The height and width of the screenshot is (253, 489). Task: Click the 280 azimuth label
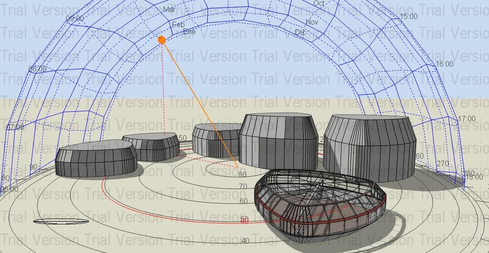click(469, 174)
